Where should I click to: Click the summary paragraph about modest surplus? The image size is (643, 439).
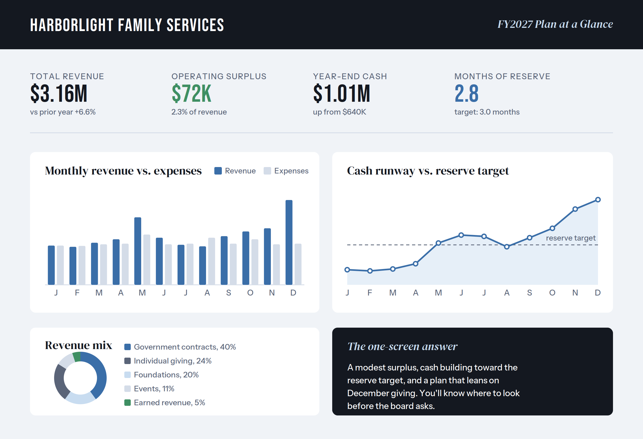[433, 387]
